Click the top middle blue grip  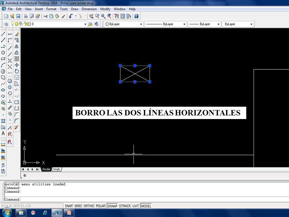[135, 66]
